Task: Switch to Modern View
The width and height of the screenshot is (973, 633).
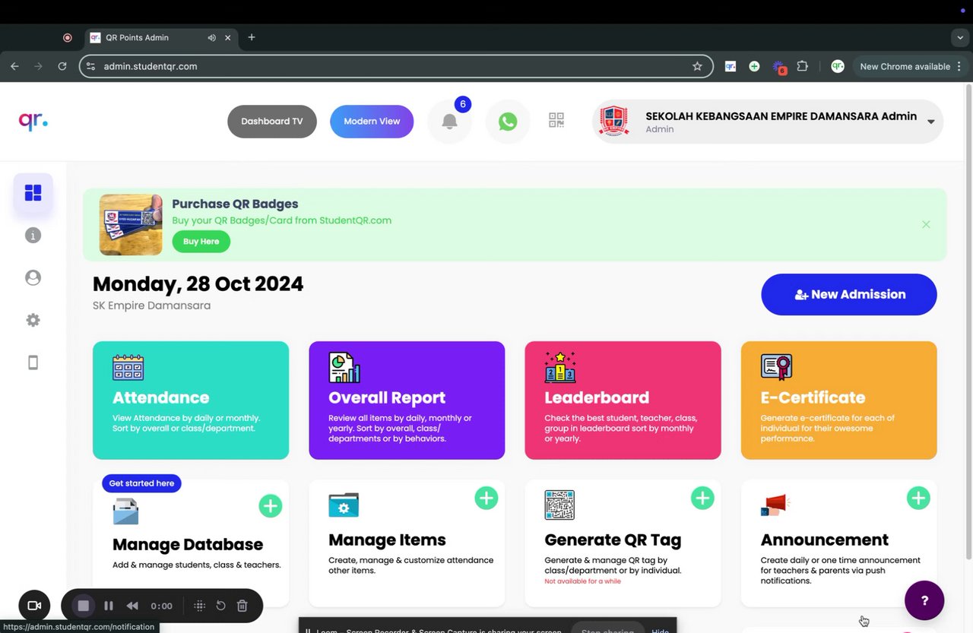Action: point(372,122)
